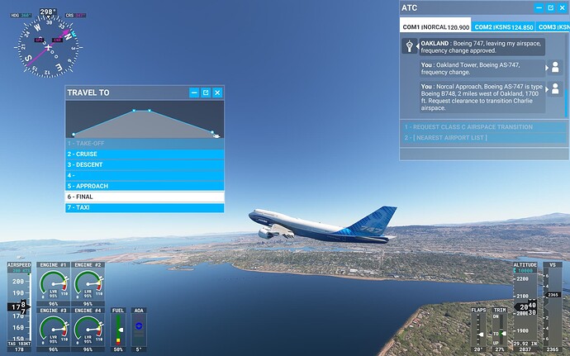Click pilot avatar beside Oakland Tower message
The width and height of the screenshot is (570, 356).
557,68
